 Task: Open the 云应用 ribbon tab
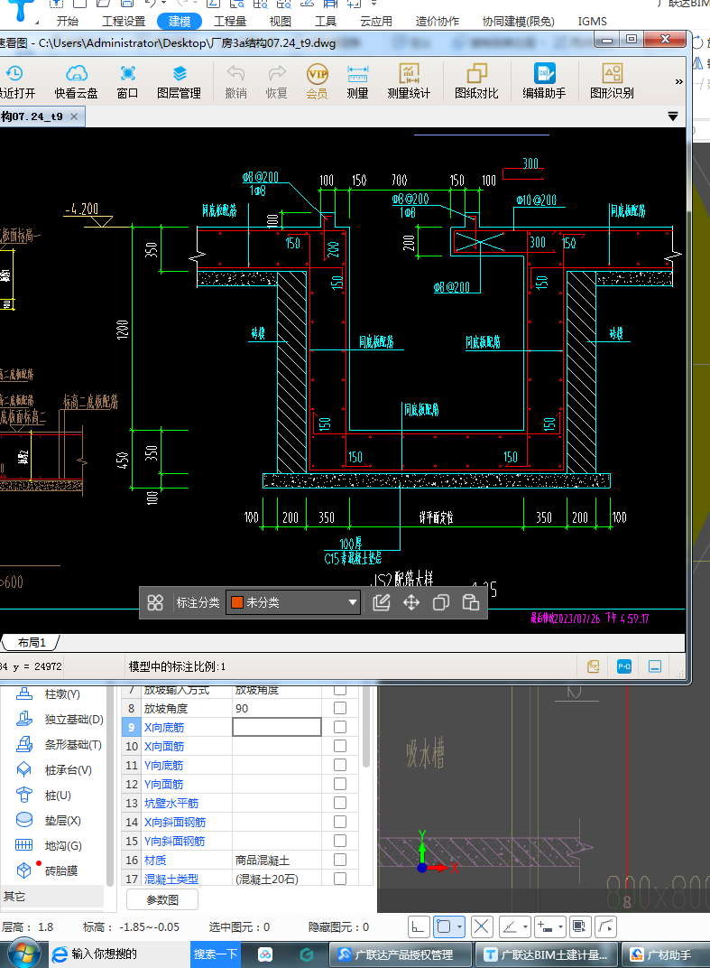coord(376,21)
